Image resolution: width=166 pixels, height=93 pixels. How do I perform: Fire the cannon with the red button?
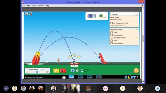point(63,71)
